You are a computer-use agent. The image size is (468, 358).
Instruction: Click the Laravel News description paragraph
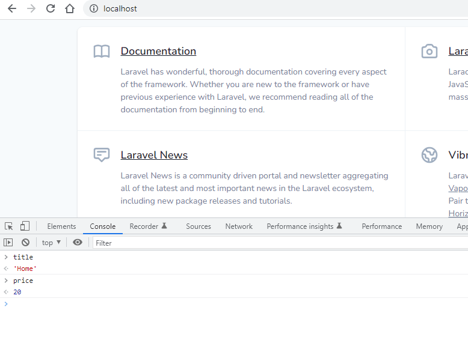pyautogui.click(x=254, y=188)
